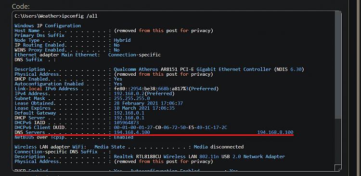Click the "Primary Dns Suffix" label
The width and height of the screenshot is (361, 176).
click(x=39, y=35)
